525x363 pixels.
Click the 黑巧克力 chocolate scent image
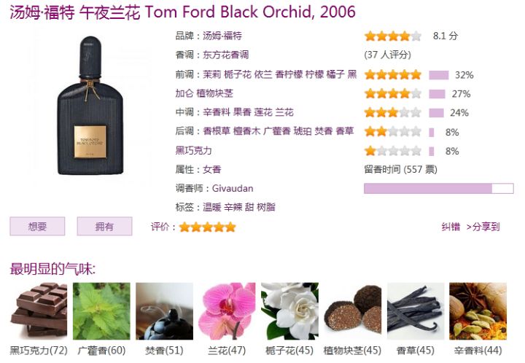(x=39, y=311)
